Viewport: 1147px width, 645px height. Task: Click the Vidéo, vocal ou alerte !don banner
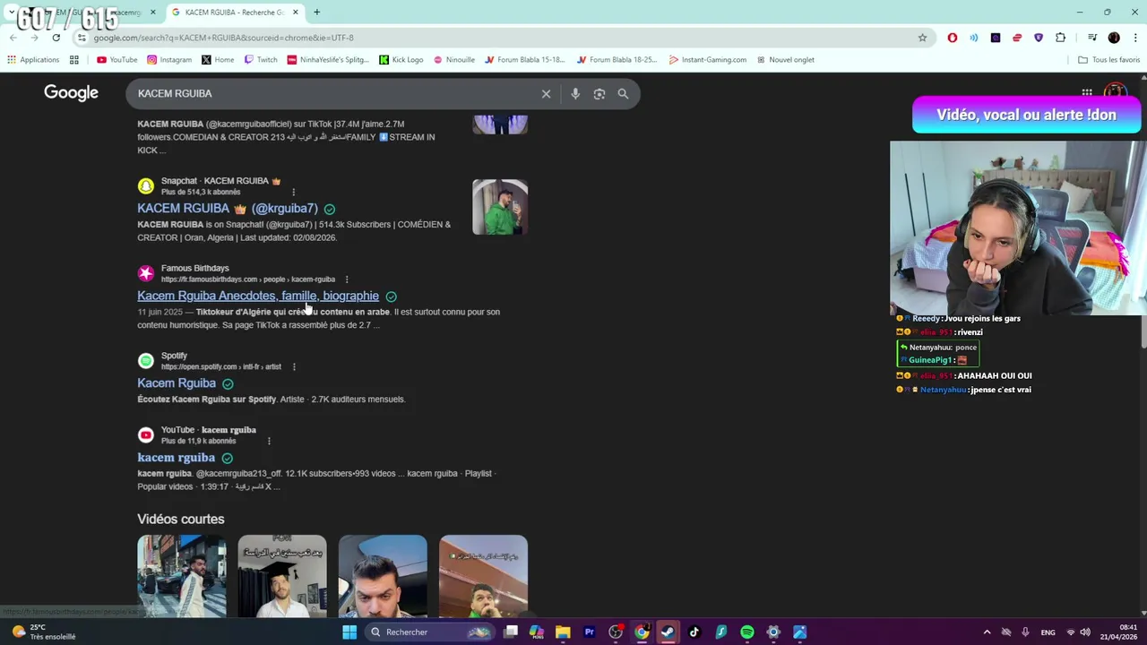pos(1026,115)
